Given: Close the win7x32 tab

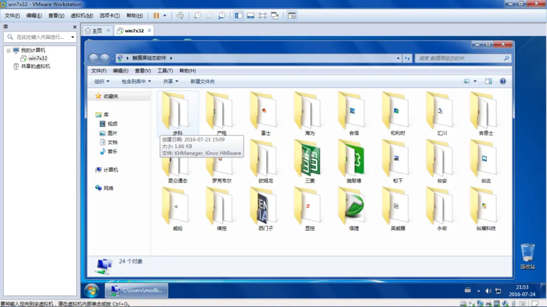Looking at the screenshot, I should 149,31.
